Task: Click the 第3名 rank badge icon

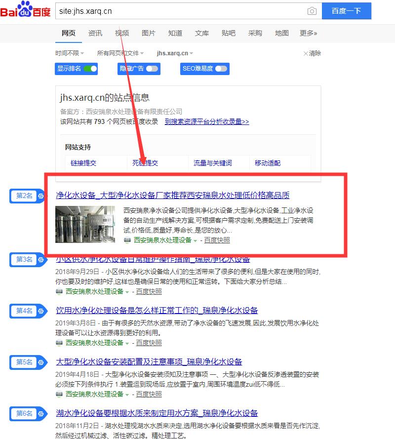Action: 41,259
